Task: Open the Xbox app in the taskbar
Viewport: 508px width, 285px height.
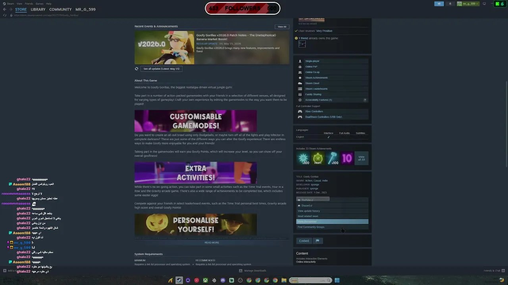Action: pos(205,280)
